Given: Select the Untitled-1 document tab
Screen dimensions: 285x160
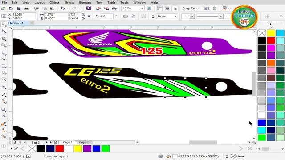Looking at the screenshot, I should pos(16,23).
